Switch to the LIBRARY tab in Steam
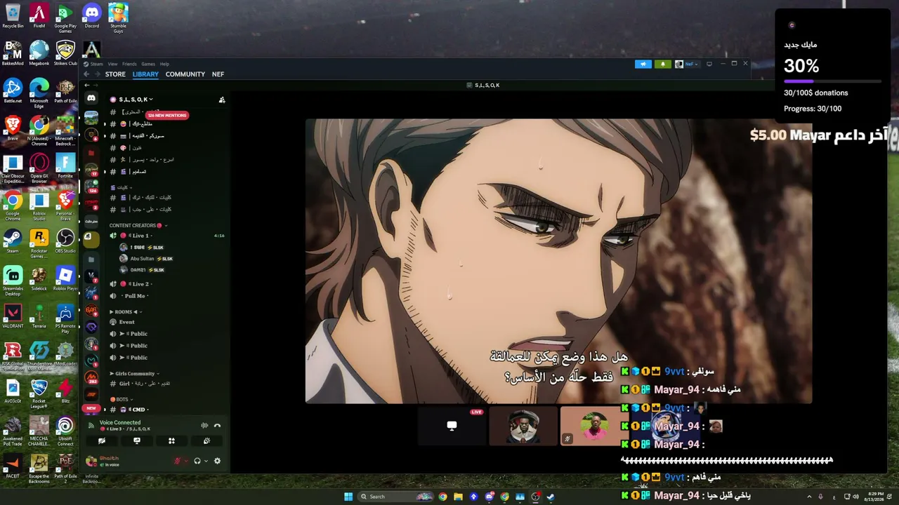This screenshot has width=899, height=505. tap(145, 74)
